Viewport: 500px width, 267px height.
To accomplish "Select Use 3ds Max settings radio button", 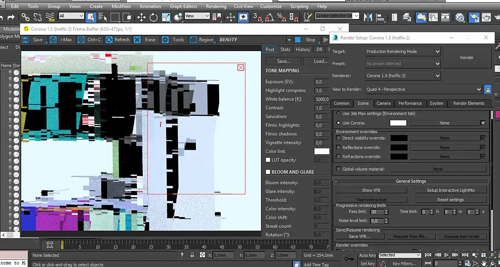I will point(338,113).
